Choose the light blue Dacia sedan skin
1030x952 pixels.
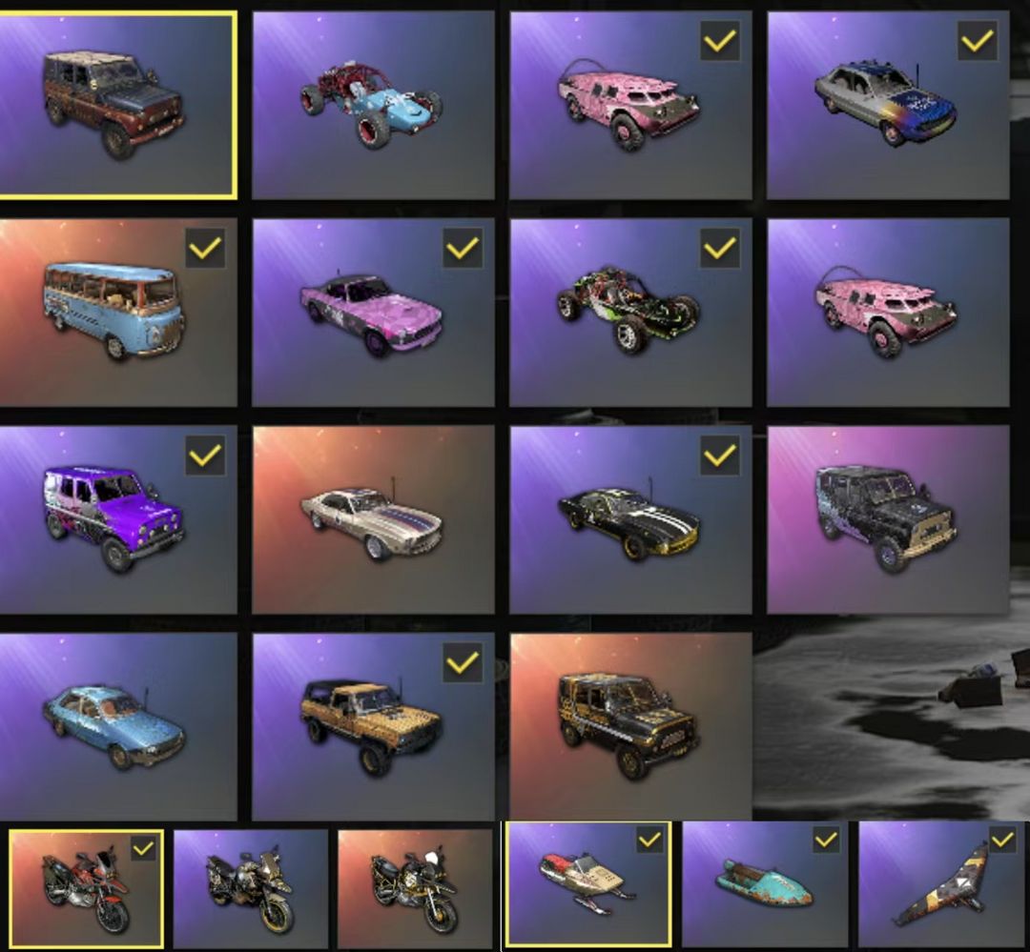(x=118, y=727)
